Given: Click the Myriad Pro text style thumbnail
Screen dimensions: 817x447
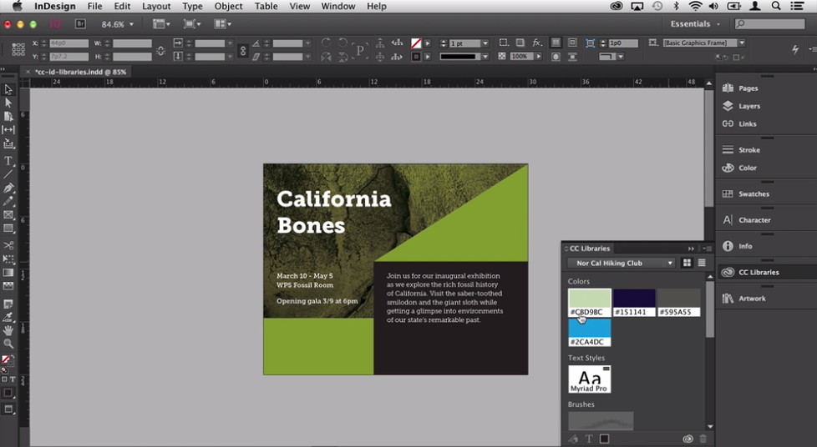Looking at the screenshot, I should point(589,379).
